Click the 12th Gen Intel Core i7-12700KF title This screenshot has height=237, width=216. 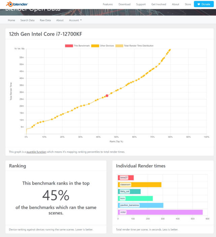pos(45,34)
